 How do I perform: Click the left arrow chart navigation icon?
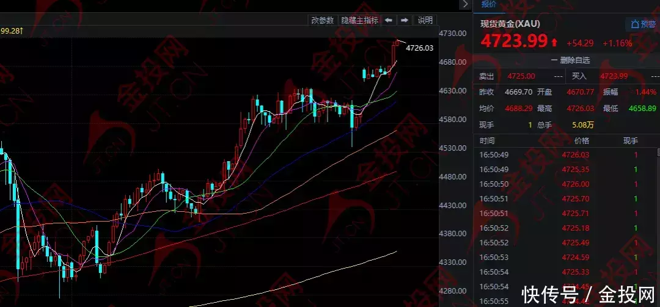(x=389, y=20)
